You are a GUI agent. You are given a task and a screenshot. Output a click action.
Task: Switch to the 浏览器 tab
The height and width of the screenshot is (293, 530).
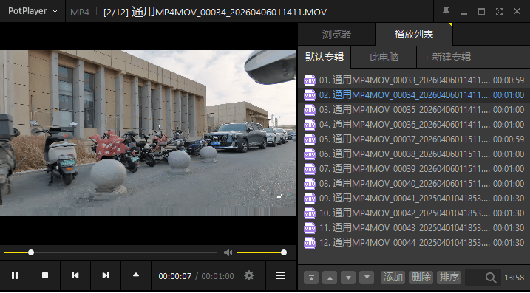(336, 34)
